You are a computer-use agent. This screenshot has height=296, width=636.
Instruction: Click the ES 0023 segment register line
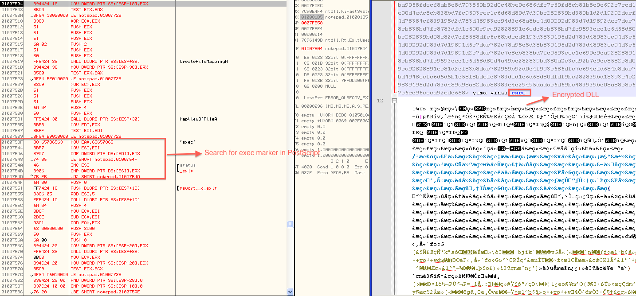(x=333, y=57)
